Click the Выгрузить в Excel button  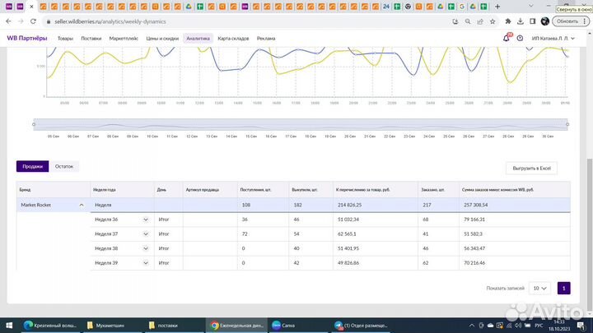pyautogui.click(x=531, y=168)
